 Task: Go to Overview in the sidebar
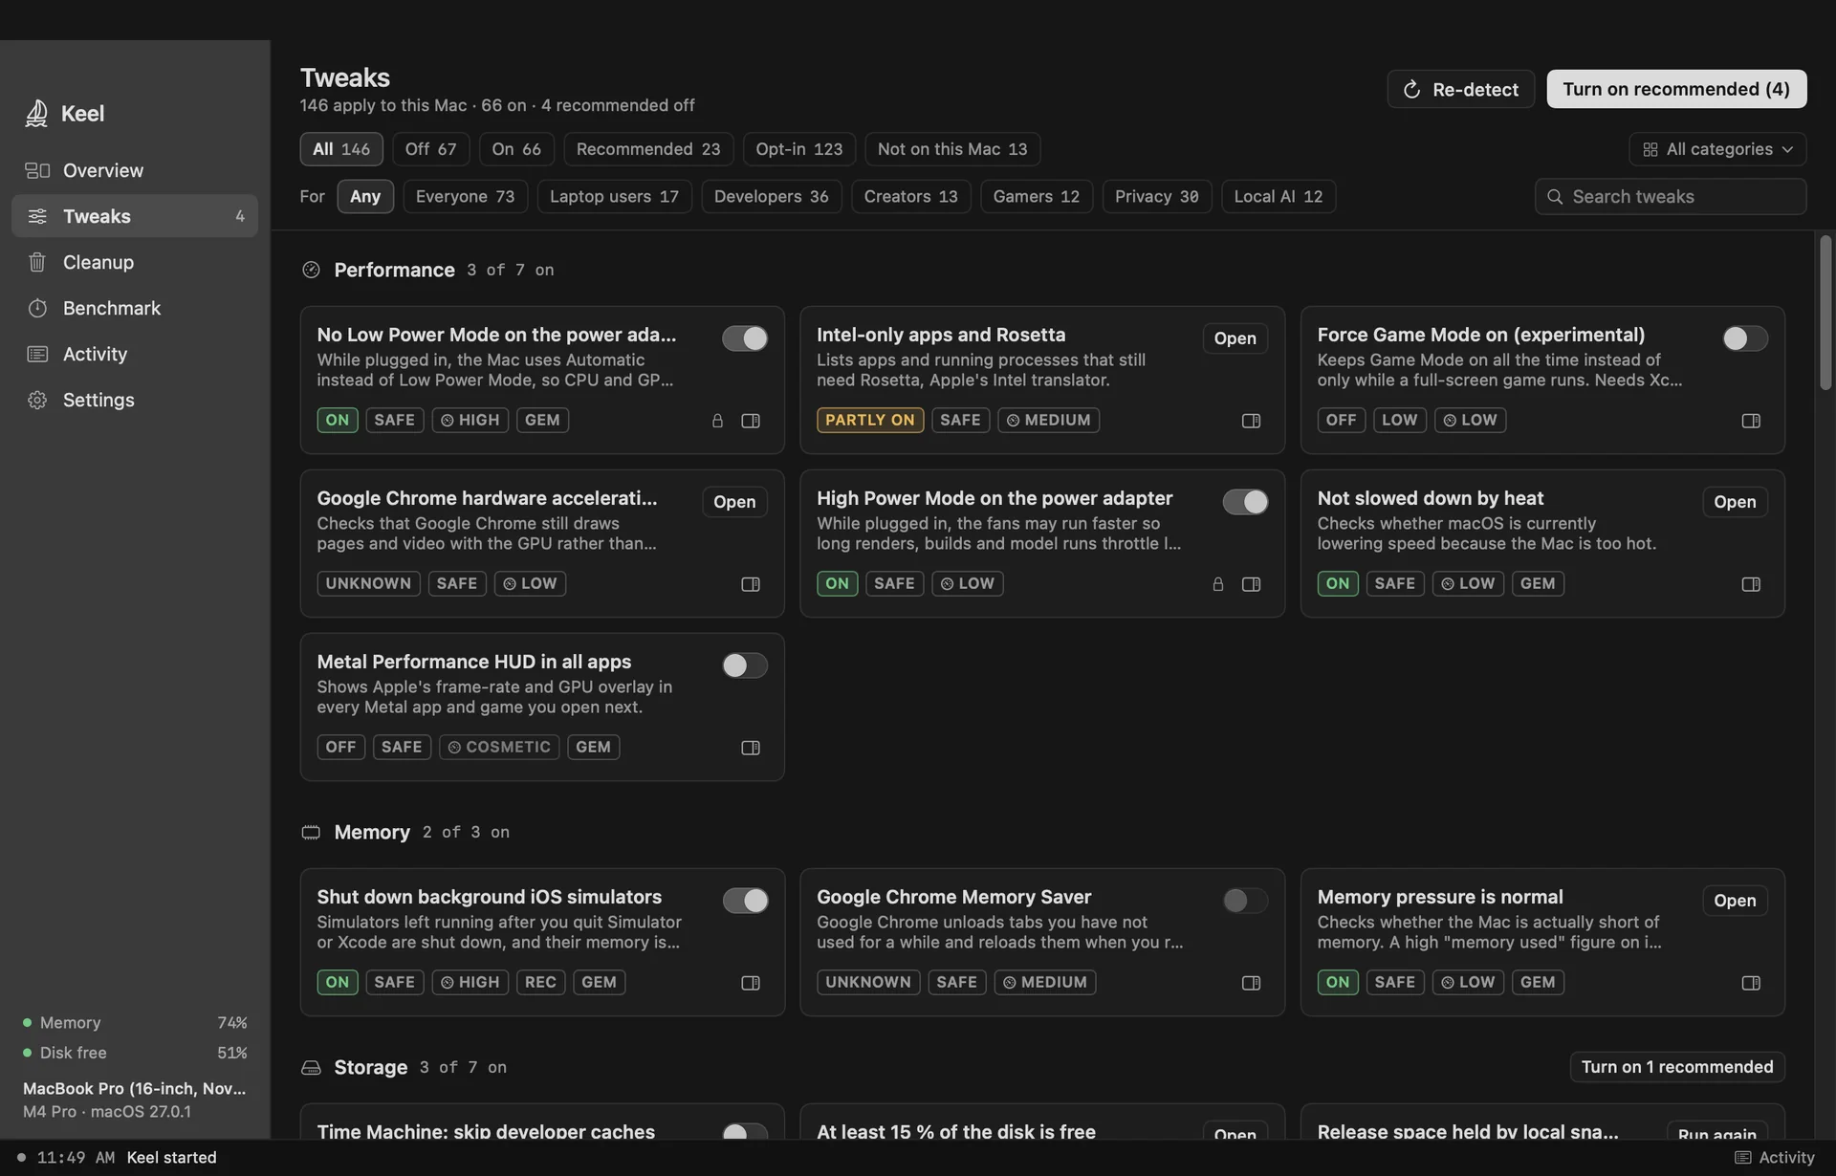point(135,170)
